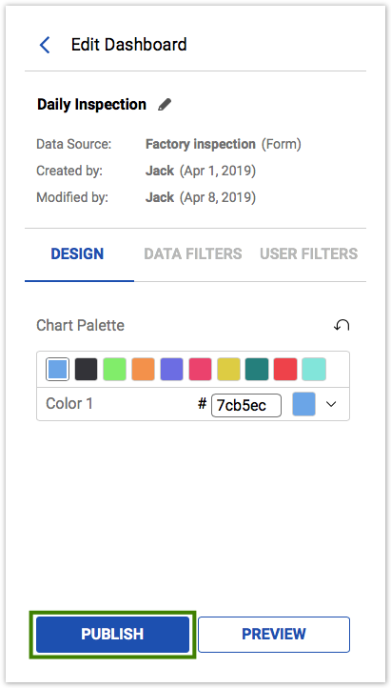This screenshot has width=391, height=688.
Task: Expand the Color 1 picker dropdown arrow
Action: coord(331,404)
